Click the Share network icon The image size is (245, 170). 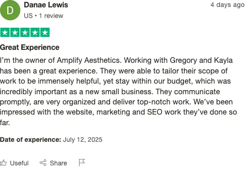click(x=43, y=163)
